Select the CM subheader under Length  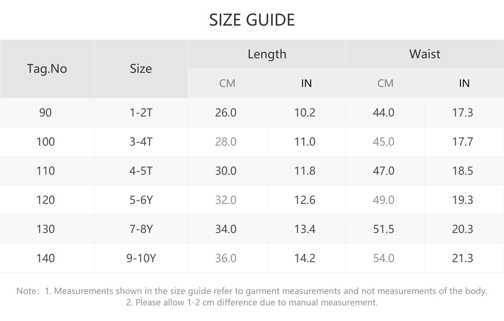[227, 83]
